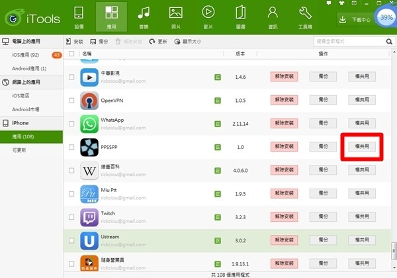Click the WhatsApp app icon

89,124
